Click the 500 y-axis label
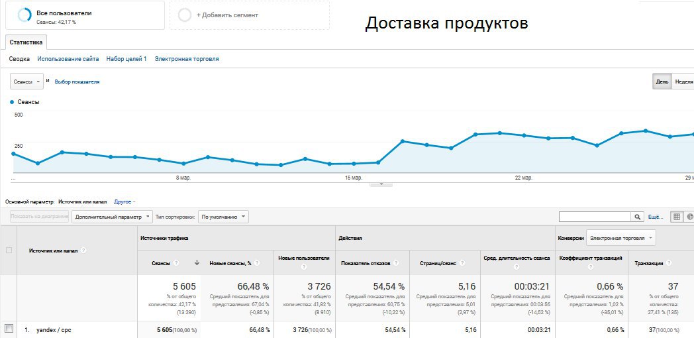This screenshot has width=694, height=338. tap(19, 115)
